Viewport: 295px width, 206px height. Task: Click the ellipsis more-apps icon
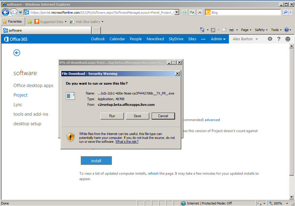(x=203, y=39)
